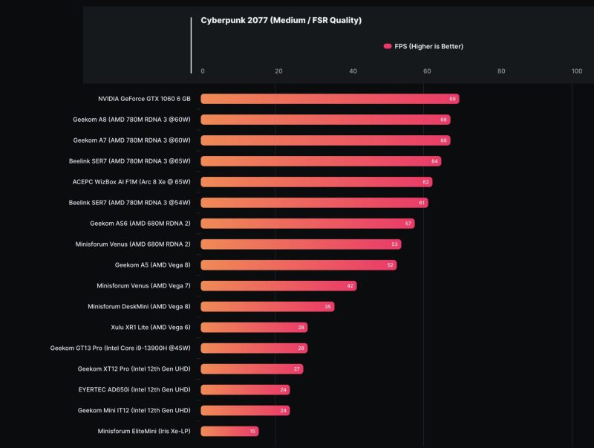Screen dimensions: 594x448
Task: Click the Geekom A8 bar
Action: pyautogui.click(x=325, y=120)
